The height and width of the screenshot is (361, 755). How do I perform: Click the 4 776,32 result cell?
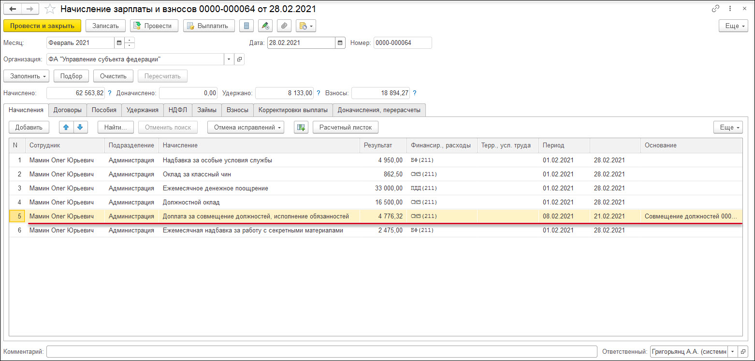point(383,216)
